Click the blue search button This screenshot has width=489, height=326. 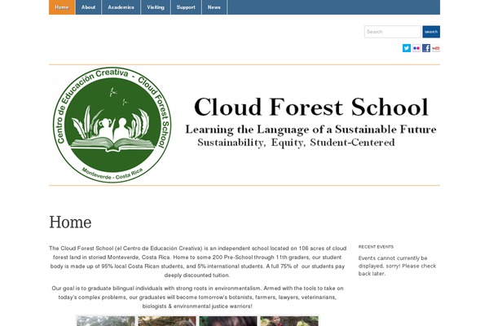(431, 32)
